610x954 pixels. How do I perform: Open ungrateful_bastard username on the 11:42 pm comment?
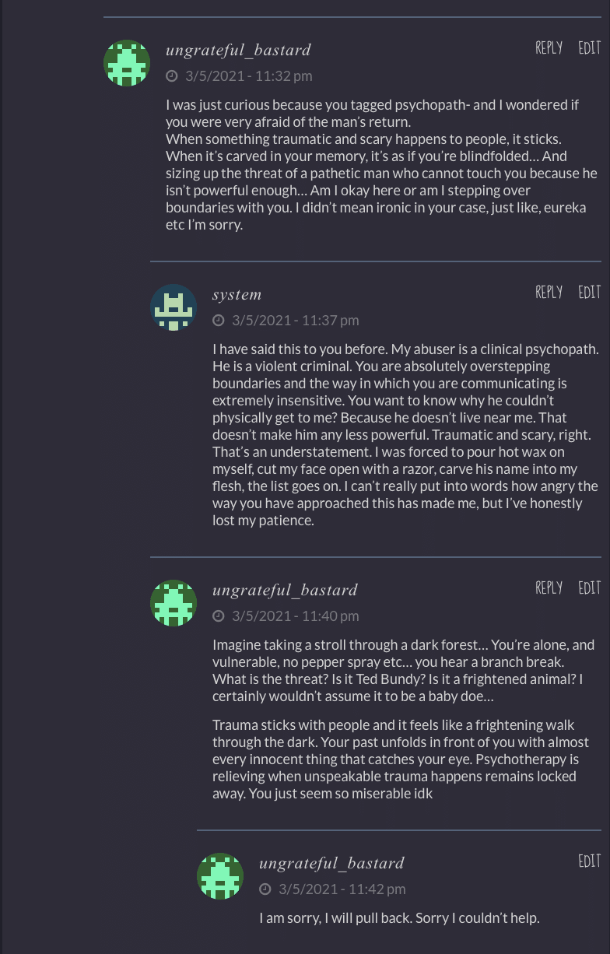(x=331, y=864)
